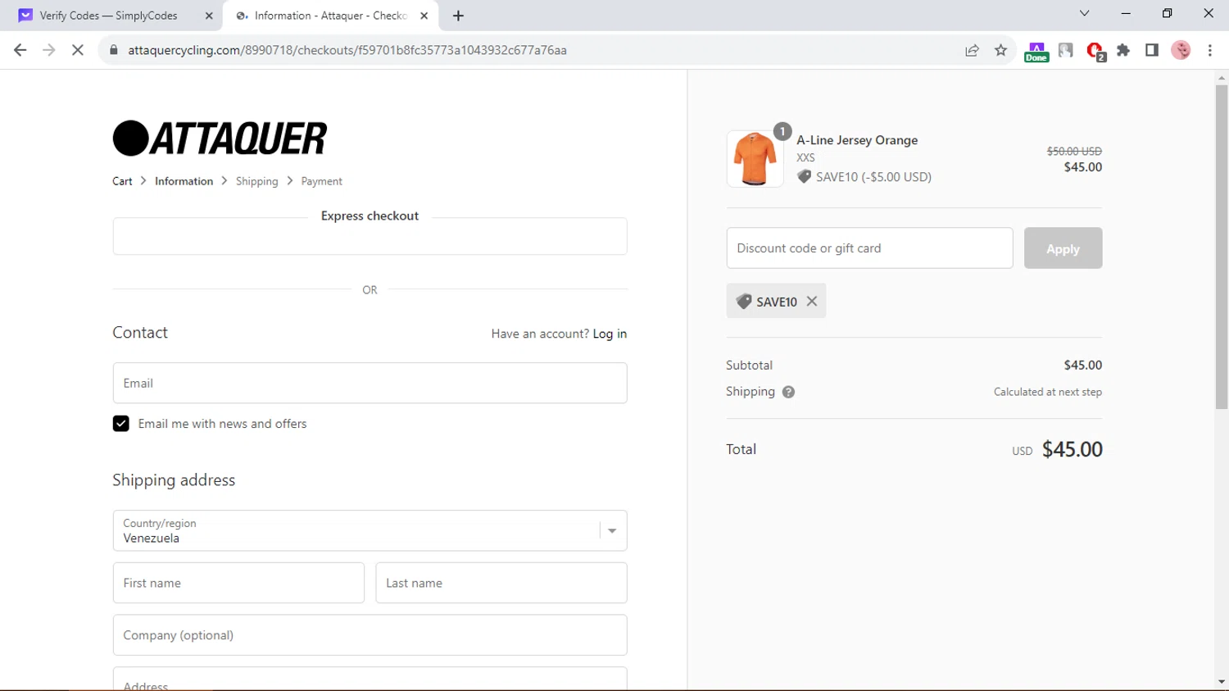Click the scrollbar down arrow
The height and width of the screenshot is (691, 1229).
(1222, 681)
